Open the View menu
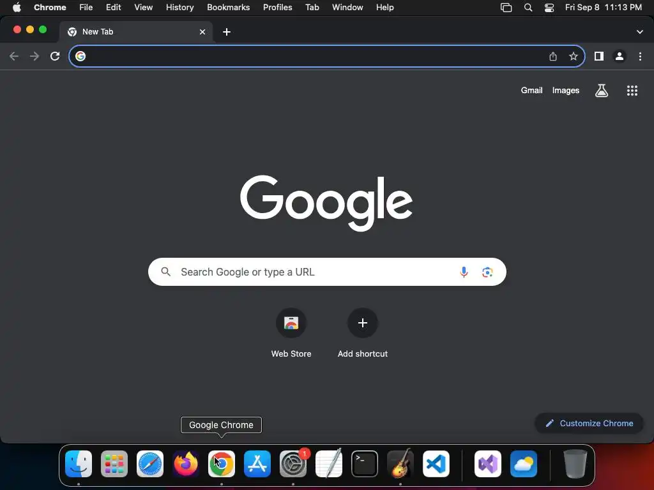Image resolution: width=654 pixels, height=490 pixels. [x=143, y=8]
